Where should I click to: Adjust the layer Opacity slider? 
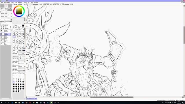point(8,21)
